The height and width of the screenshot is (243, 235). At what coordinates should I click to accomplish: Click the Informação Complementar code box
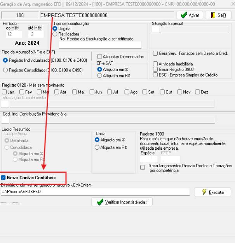(x=5, y=104)
